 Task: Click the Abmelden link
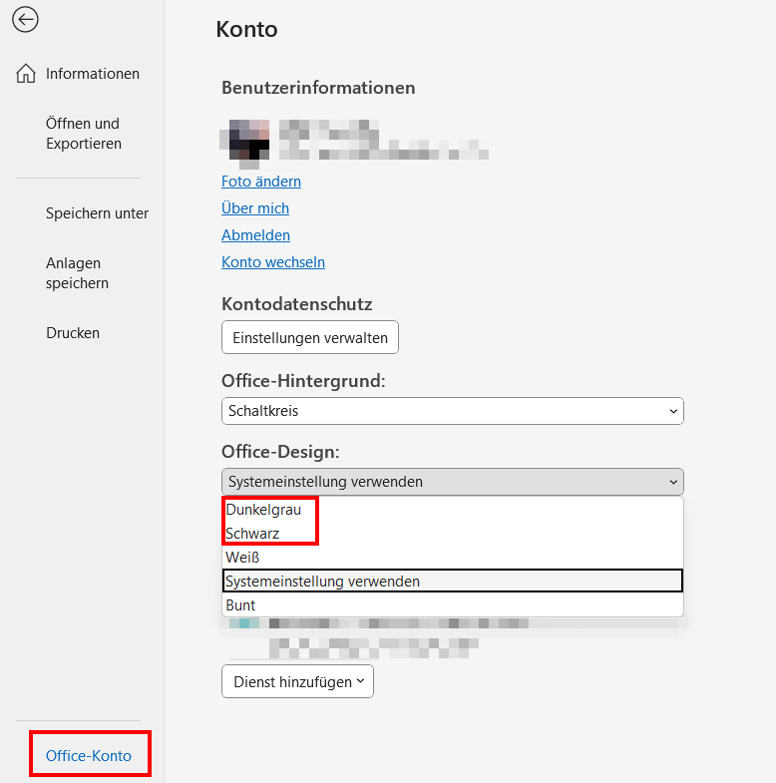[255, 235]
